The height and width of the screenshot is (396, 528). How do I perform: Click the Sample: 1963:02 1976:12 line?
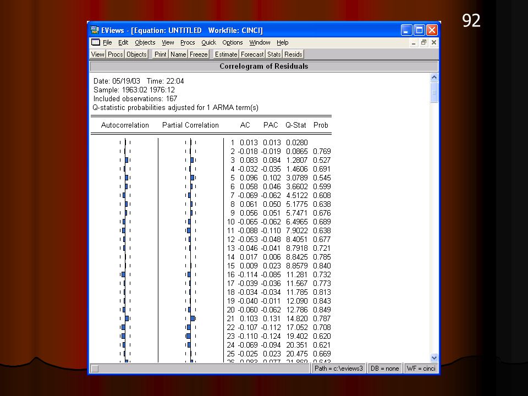(x=134, y=90)
